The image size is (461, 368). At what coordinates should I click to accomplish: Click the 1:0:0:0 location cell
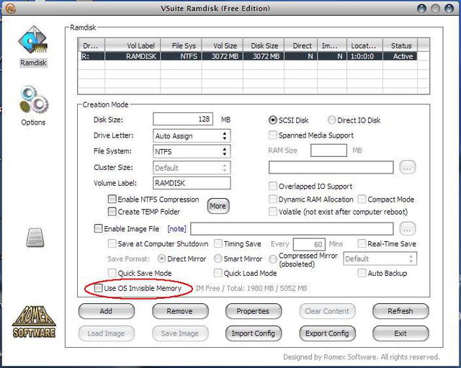tap(365, 56)
